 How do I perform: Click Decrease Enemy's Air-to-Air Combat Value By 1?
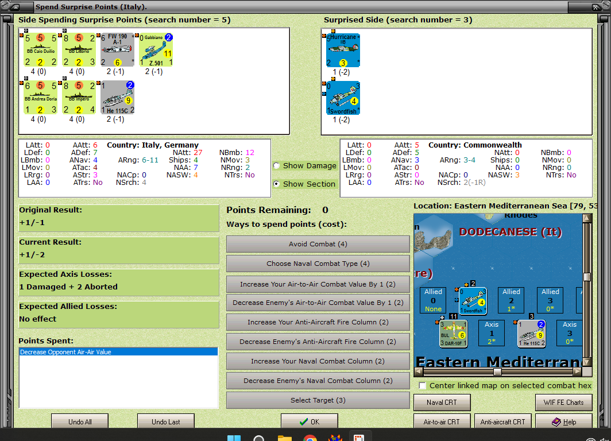pyautogui.click(x=318, y=302)
